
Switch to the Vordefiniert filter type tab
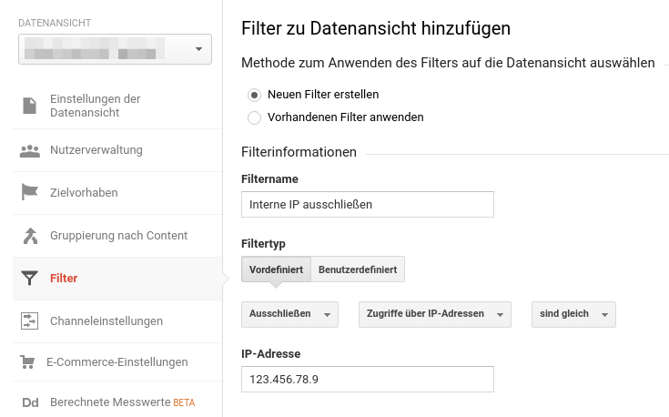(276, 270)
